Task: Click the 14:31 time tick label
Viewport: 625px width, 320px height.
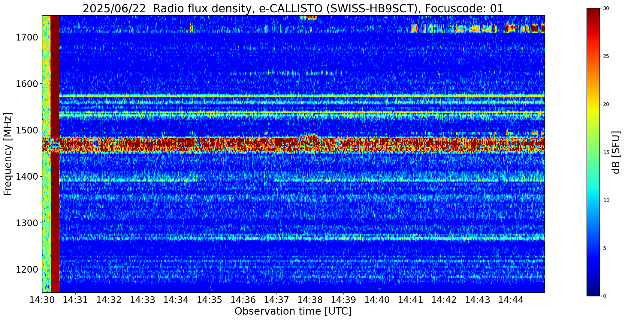Action: (x=76, y=300)
